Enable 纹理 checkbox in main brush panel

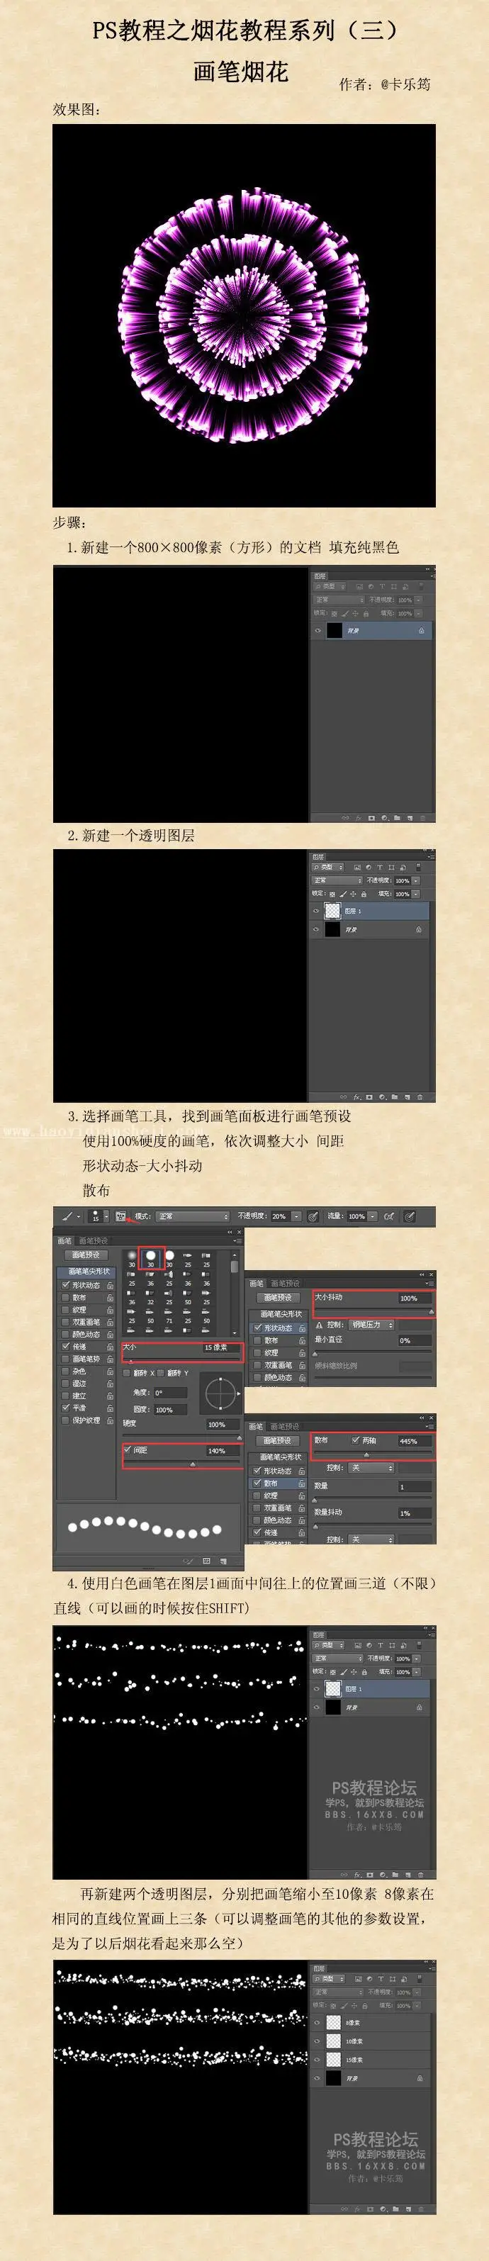pyautogui.click(x=66, y=1310)
